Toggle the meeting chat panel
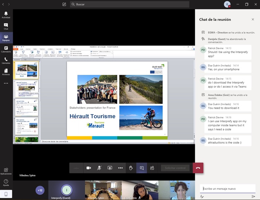This screenshot has height=200, width=260. point(142,168)
